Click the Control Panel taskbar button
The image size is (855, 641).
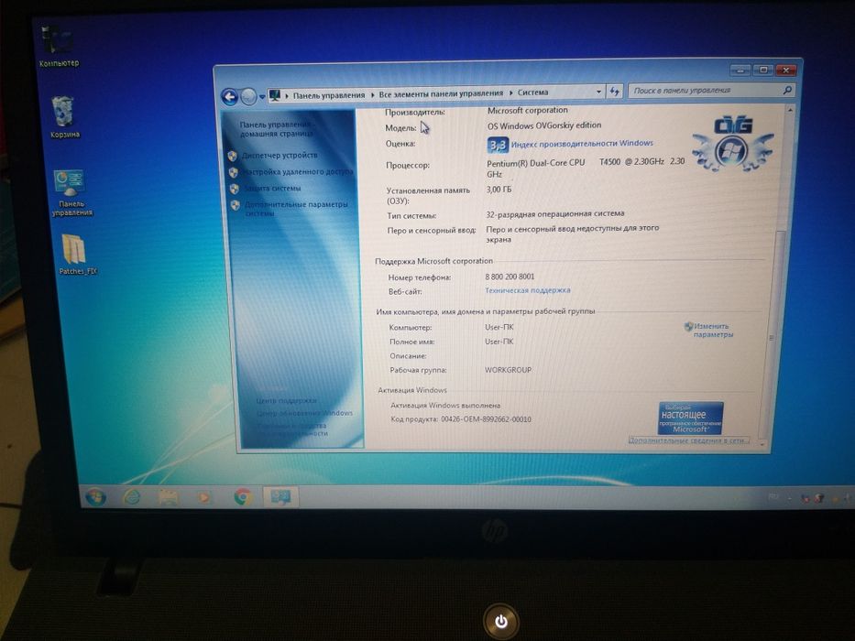280,496
